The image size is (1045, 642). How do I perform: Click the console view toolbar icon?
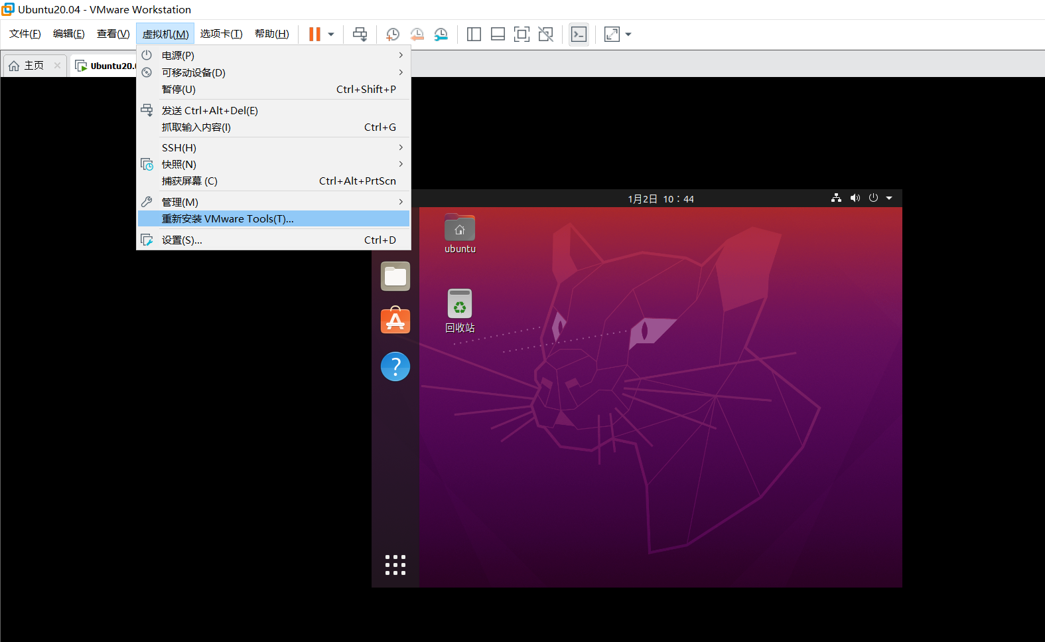[579, 35]
